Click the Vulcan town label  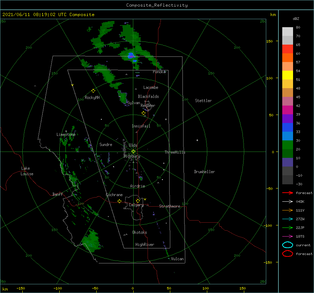[x=177, y=259]
